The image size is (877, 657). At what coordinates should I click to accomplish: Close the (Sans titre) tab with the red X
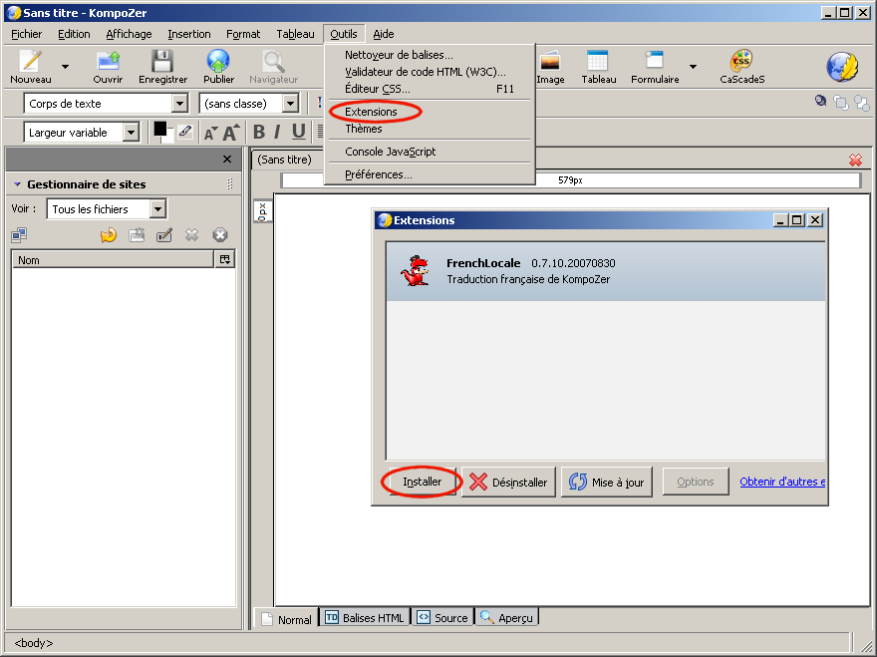(855, 161)
